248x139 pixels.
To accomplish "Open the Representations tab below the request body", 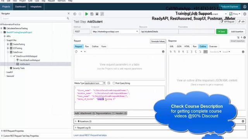I will coord(105,113).
